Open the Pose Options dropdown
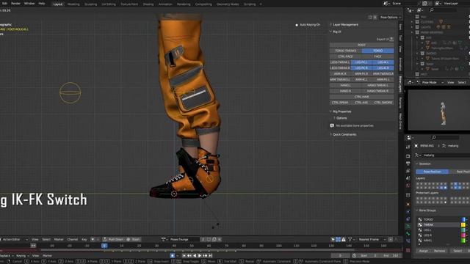Viewport: 470px width, 264px height. pyautogui.click(x=391, y=18)
